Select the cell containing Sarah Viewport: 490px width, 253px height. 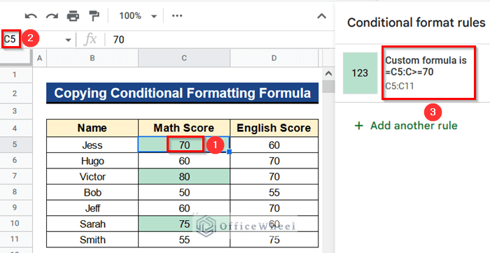point(92,224)
